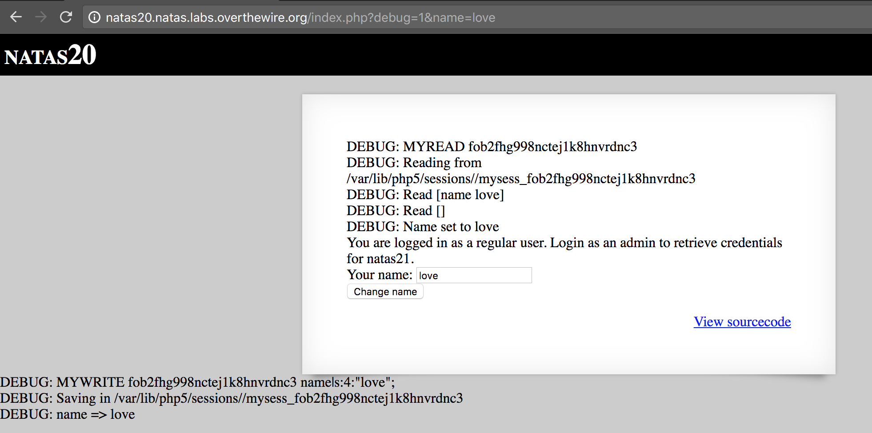Screen dimensions: 872x433
Task: Click the "Your name:" label
Action: coord(380,275)
